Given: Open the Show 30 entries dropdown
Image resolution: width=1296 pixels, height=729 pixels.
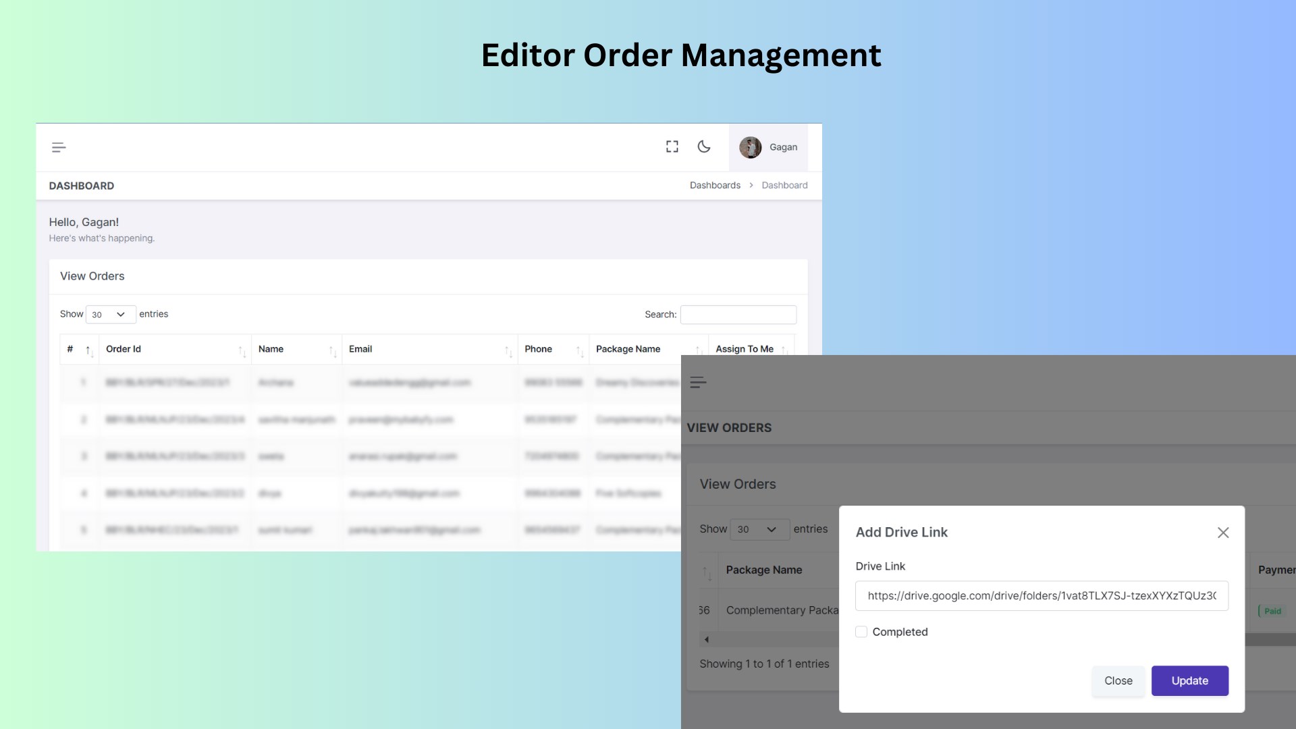Looking at the screenshot, I should pyautogui.click(x=110, y=315).
